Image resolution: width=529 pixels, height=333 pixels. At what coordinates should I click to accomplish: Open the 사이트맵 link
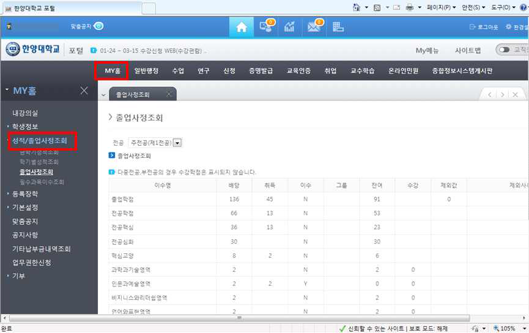pyautogui.click(x=468, y=50)
